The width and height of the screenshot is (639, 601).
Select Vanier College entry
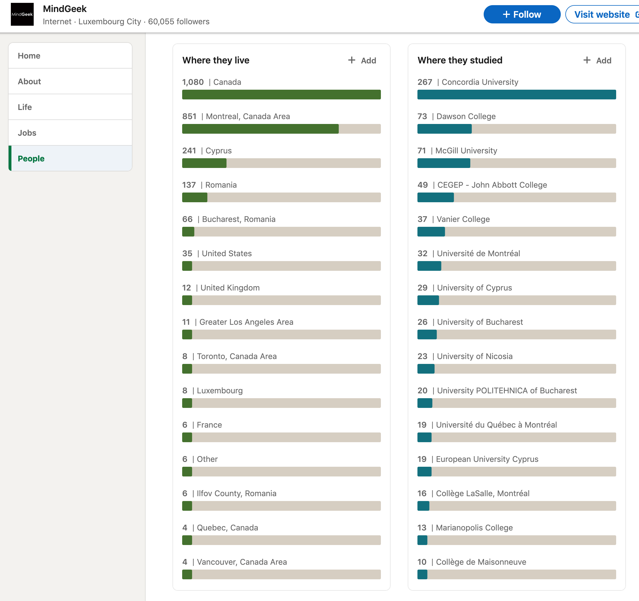517,225
